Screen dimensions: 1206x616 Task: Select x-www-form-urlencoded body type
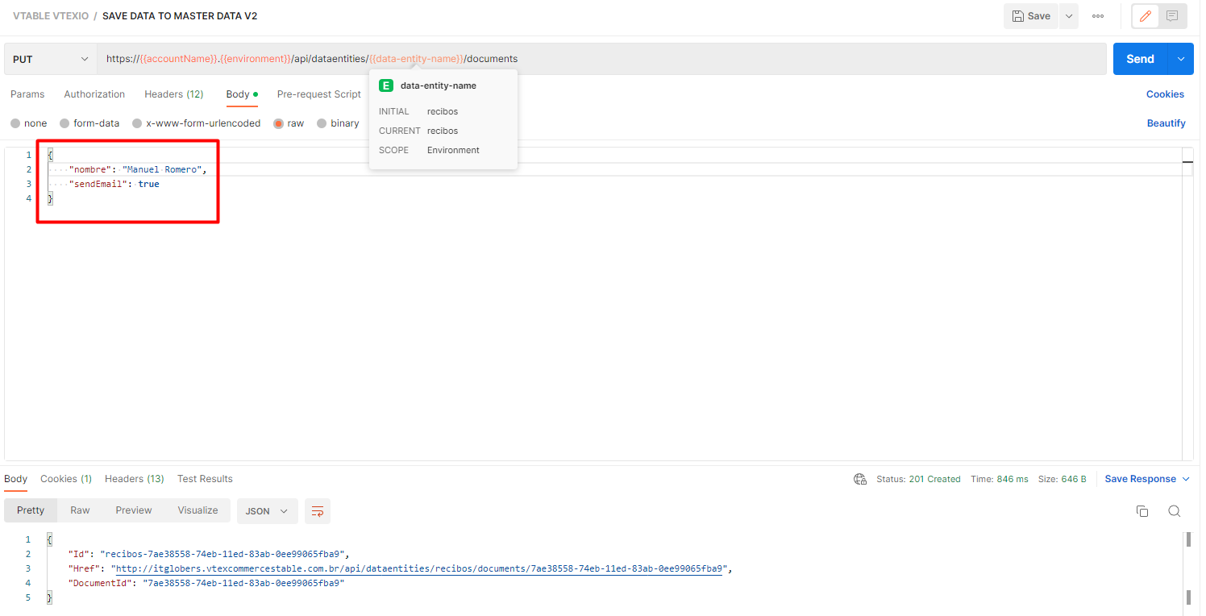[197, 123]
